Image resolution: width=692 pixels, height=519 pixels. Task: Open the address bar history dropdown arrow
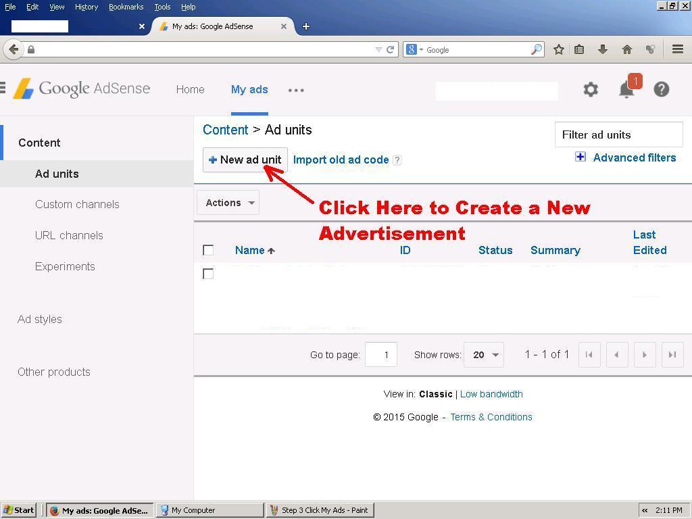tap(378, 49)
